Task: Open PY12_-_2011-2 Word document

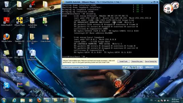Action: point(19,54)
